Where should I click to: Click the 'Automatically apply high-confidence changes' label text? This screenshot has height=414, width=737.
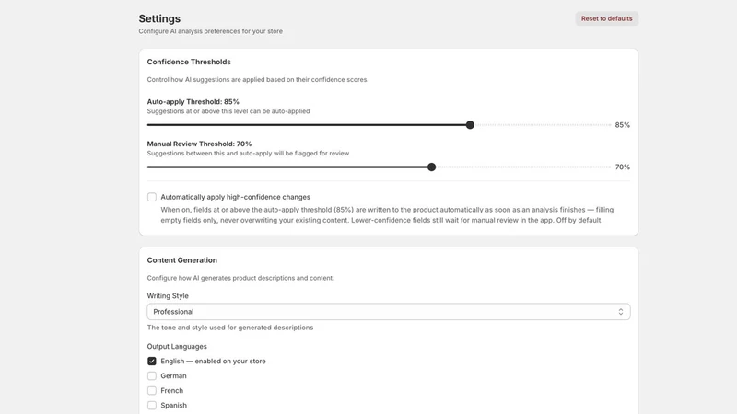pos(236,197)
